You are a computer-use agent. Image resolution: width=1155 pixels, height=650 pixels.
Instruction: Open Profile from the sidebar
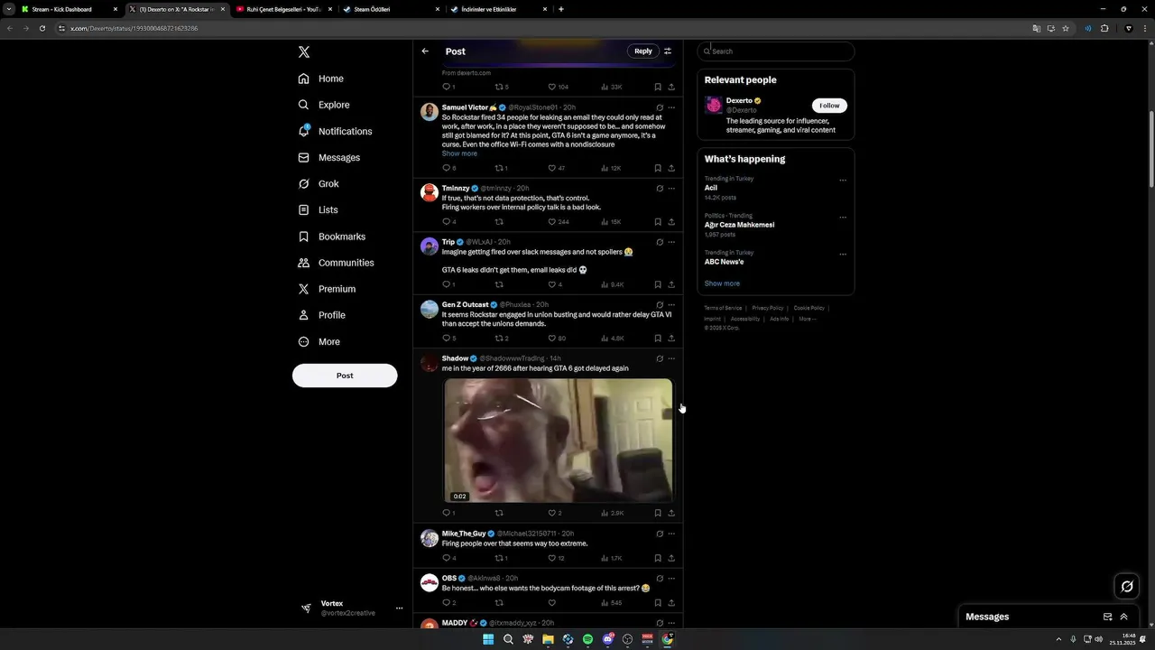(322, 315)
